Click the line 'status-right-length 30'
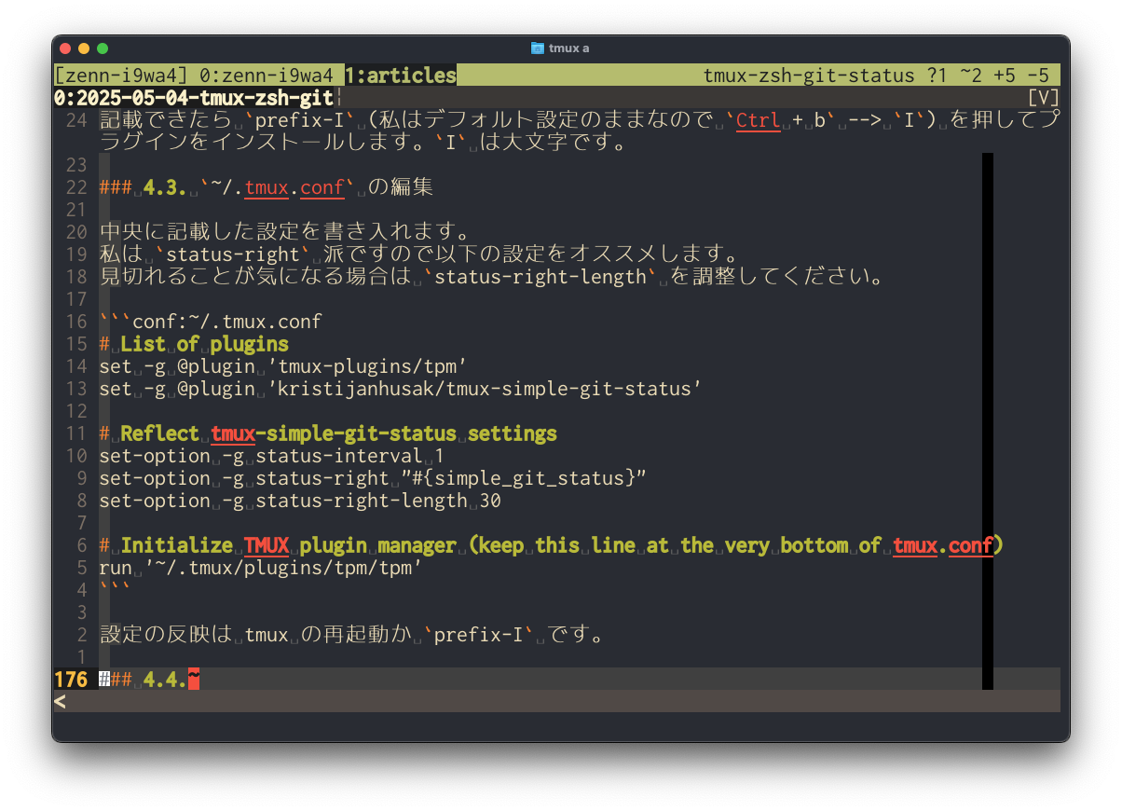The image size is (1122, 811). coord(300,501)
